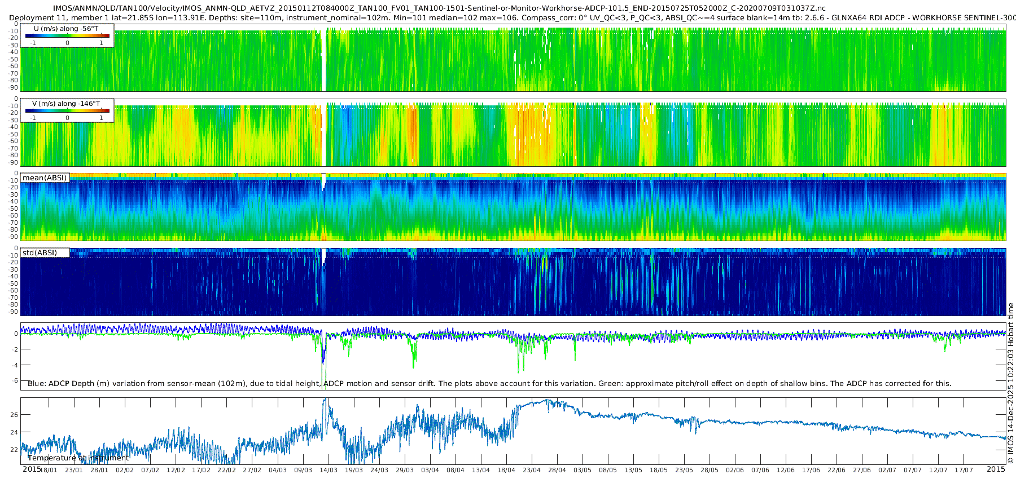Click the NetCDF file path title at top

(439, 8)
